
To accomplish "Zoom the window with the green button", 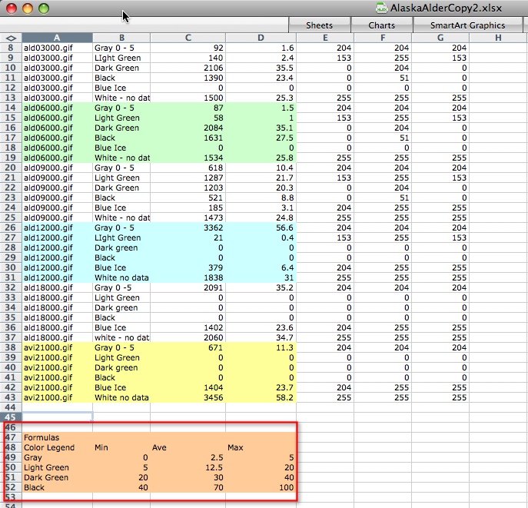I will pyautogui.click(x=43, y=8).
